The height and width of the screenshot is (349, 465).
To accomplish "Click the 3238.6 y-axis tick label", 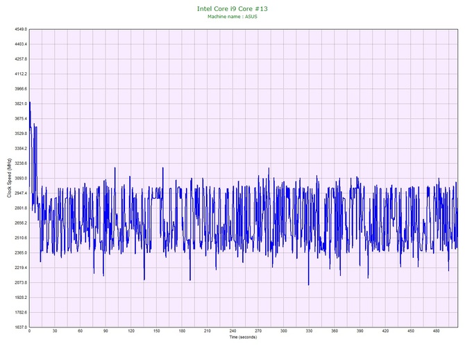I will click(x=21, y=163).
